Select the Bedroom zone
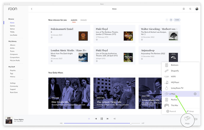This screenshot has height=130, width=204. (181, 65)
